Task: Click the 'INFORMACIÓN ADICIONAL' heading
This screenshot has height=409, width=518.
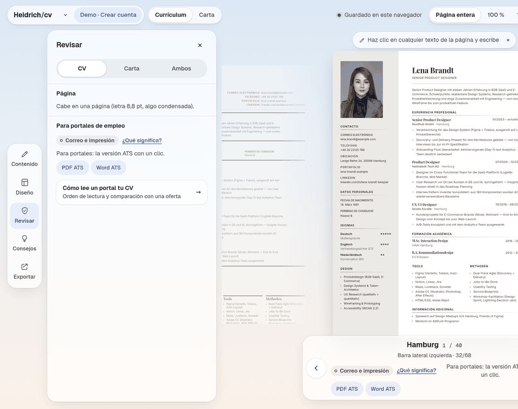Action: [x=433, y=310]
